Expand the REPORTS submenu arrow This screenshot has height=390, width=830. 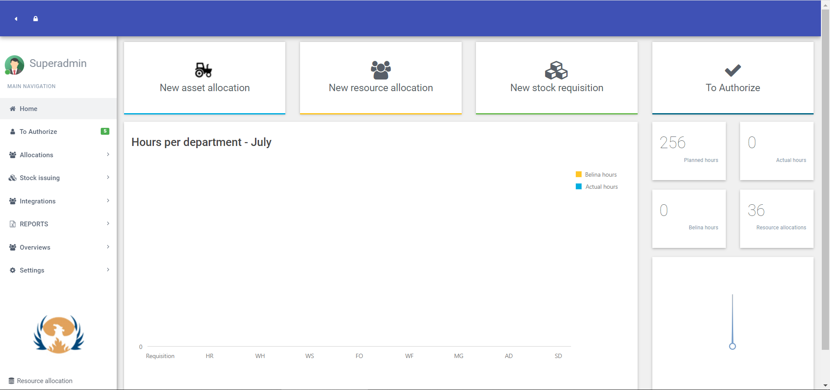[x=108, y=223]
